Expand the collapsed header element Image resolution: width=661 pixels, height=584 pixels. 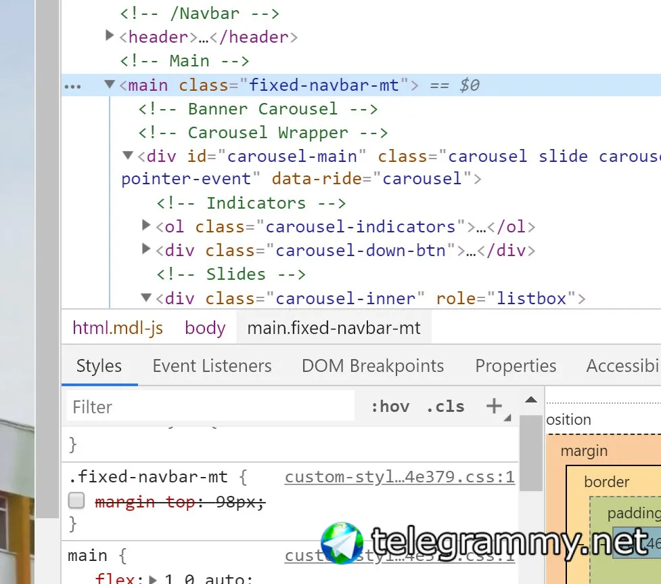(109, 35)
